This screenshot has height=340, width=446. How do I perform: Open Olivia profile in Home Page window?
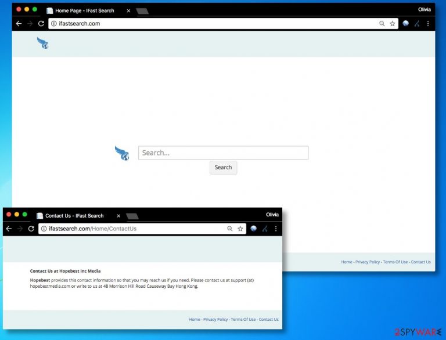coord(425,9)
